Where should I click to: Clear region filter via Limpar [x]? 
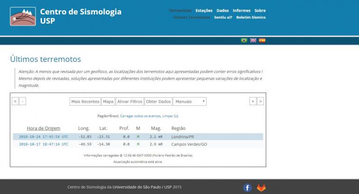click(x=170, y=116)
